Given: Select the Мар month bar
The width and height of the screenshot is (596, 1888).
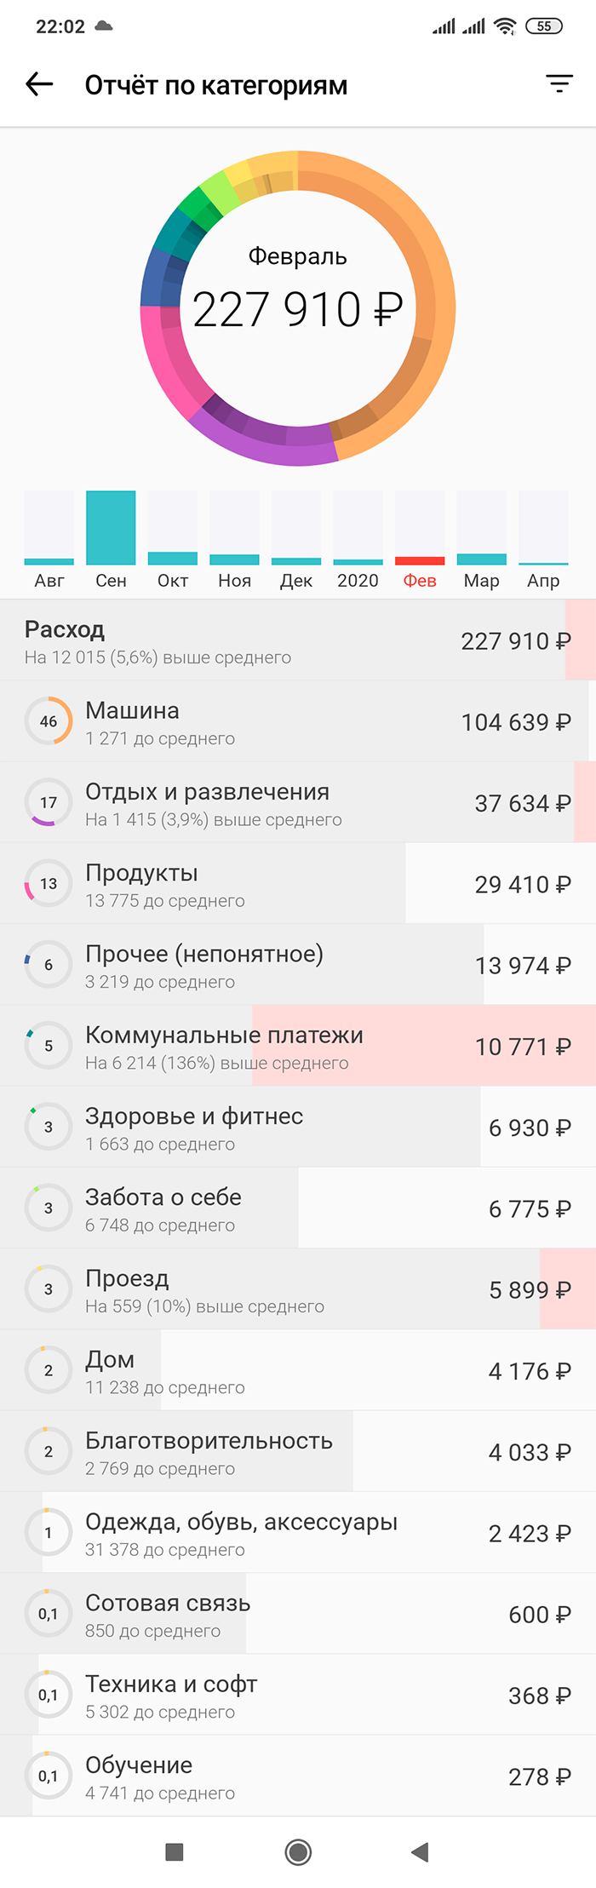Looking at the screenshot, I should (x=482, y=540).
